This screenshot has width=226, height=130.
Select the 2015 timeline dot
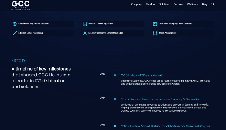115,126
